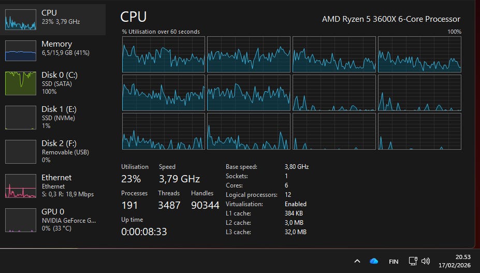Viewport: 480px width, 273px height.
Task: Click the top-right logical processor graph
Action: coord(419,54)
